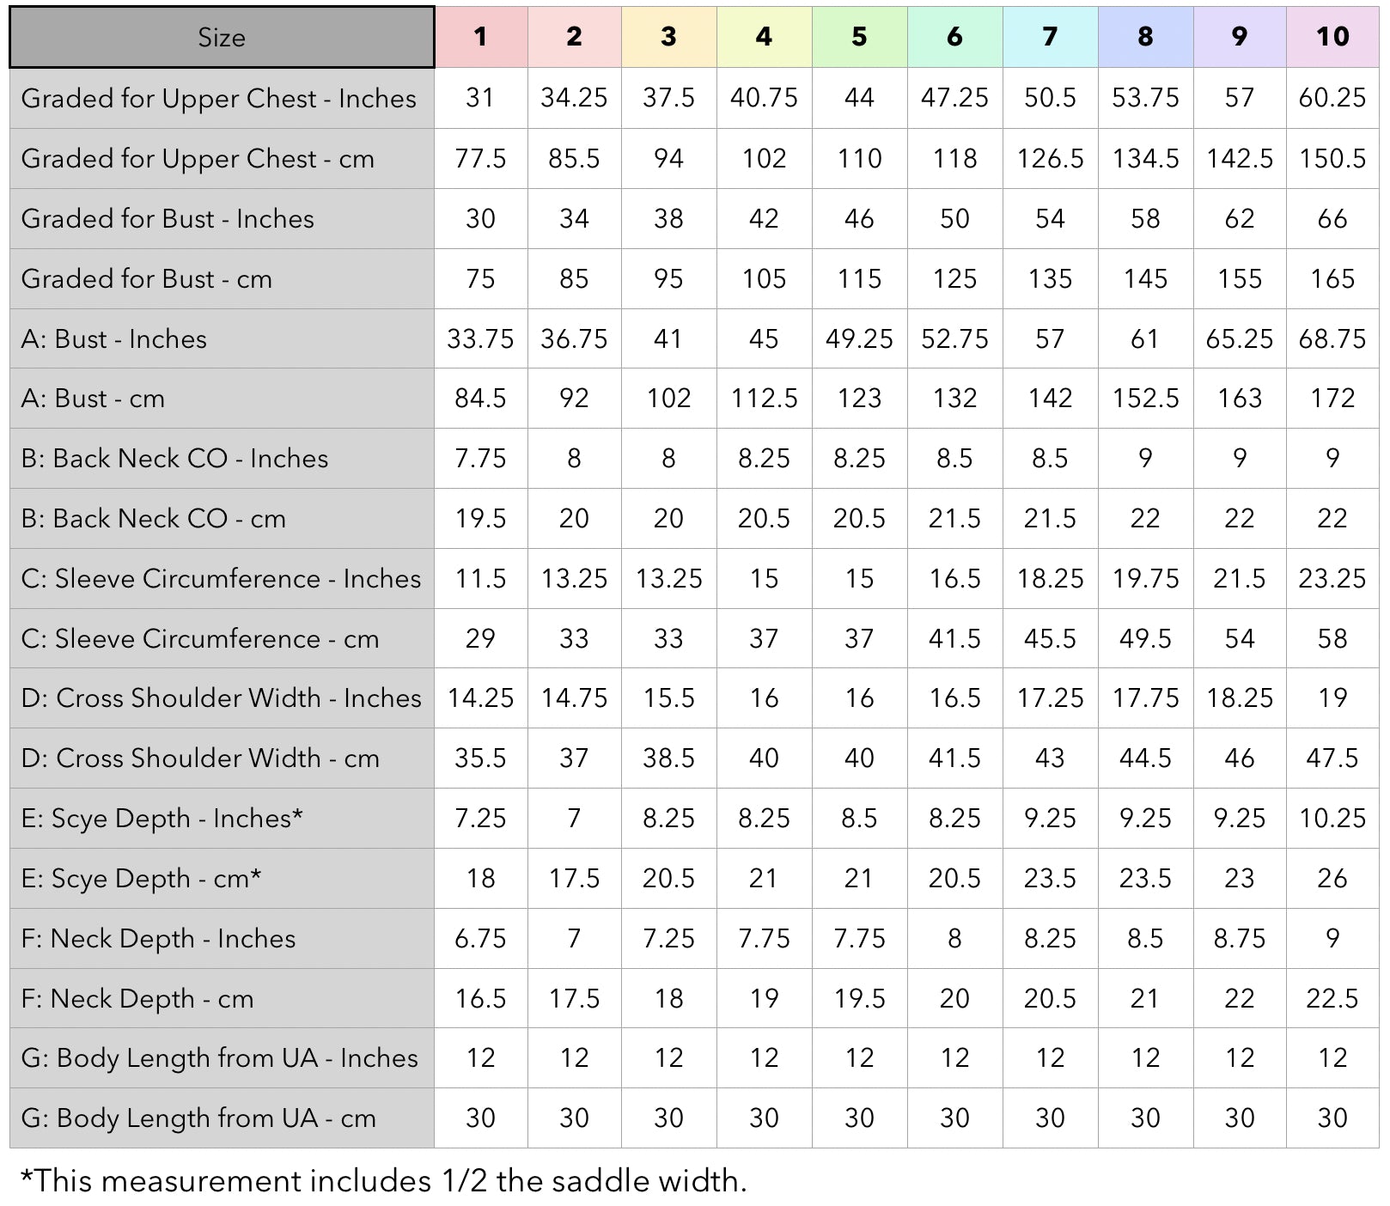1390x1206 pixels.
Task: Select the 112.5 bust cm cell
Action: click(x=764, y=399)
